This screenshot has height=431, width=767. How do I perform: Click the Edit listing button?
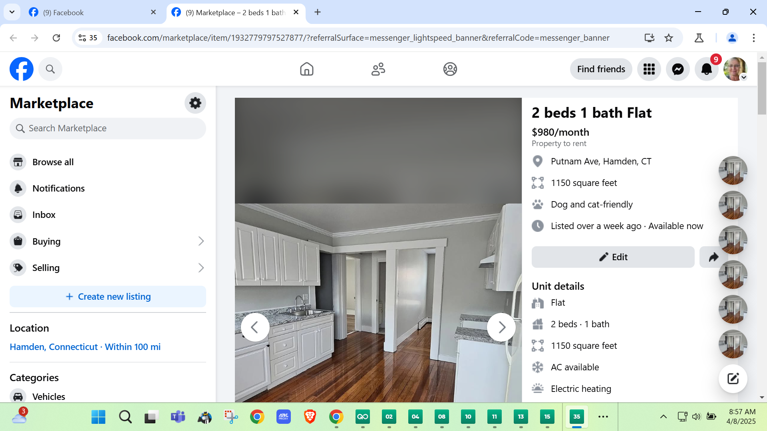coord(613,257)
